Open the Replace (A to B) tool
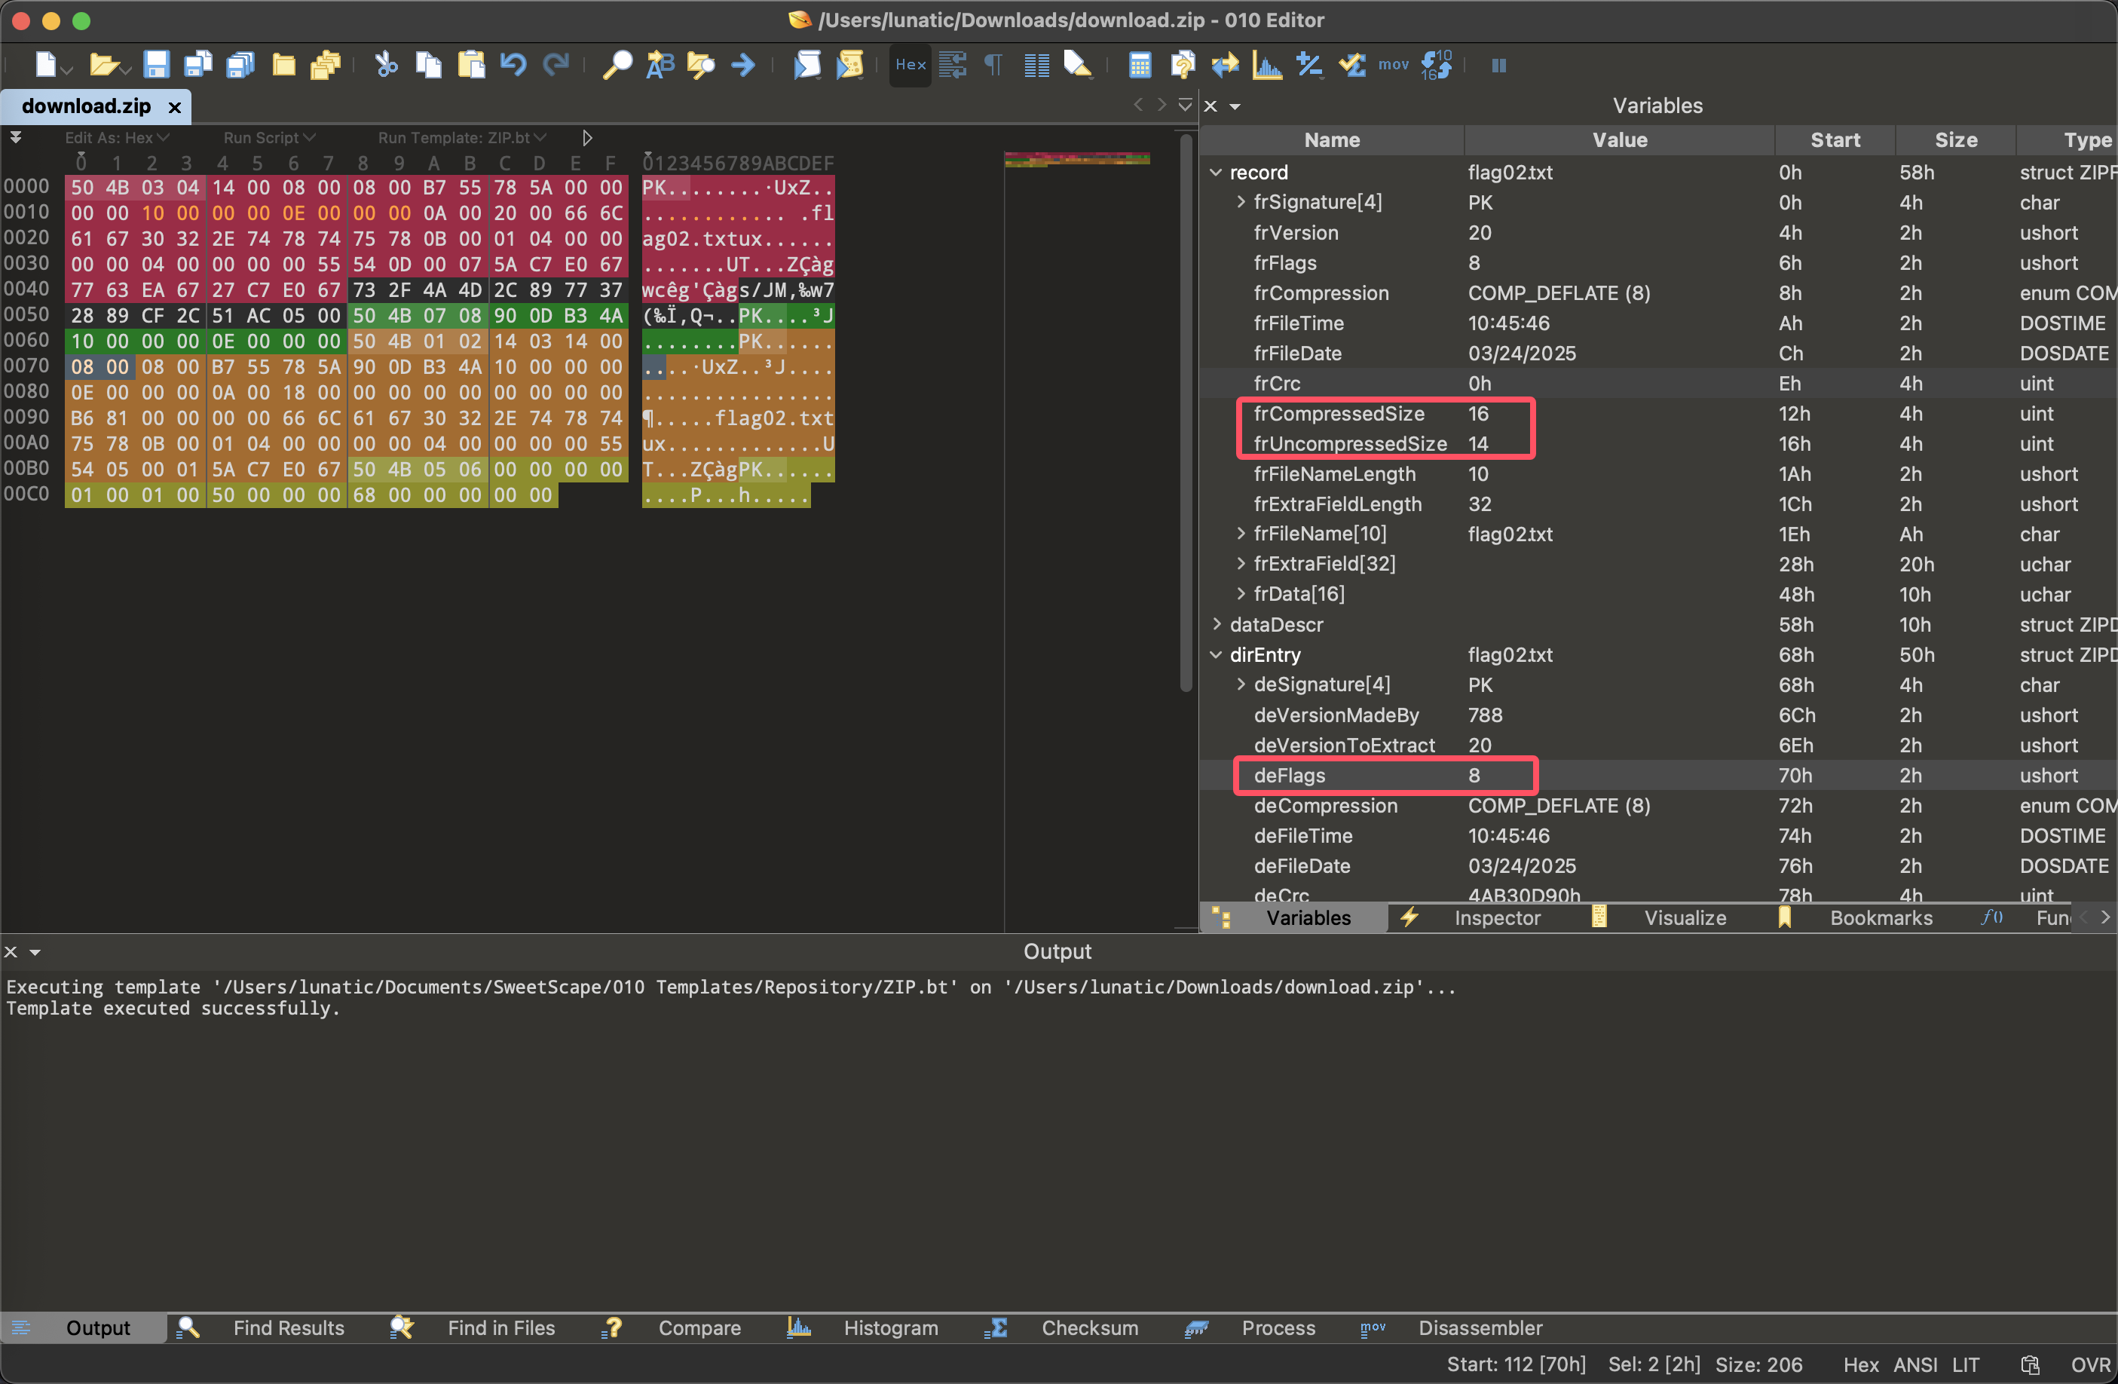The height and width of the screenshot is (1384, 2118). pos(660,65)
